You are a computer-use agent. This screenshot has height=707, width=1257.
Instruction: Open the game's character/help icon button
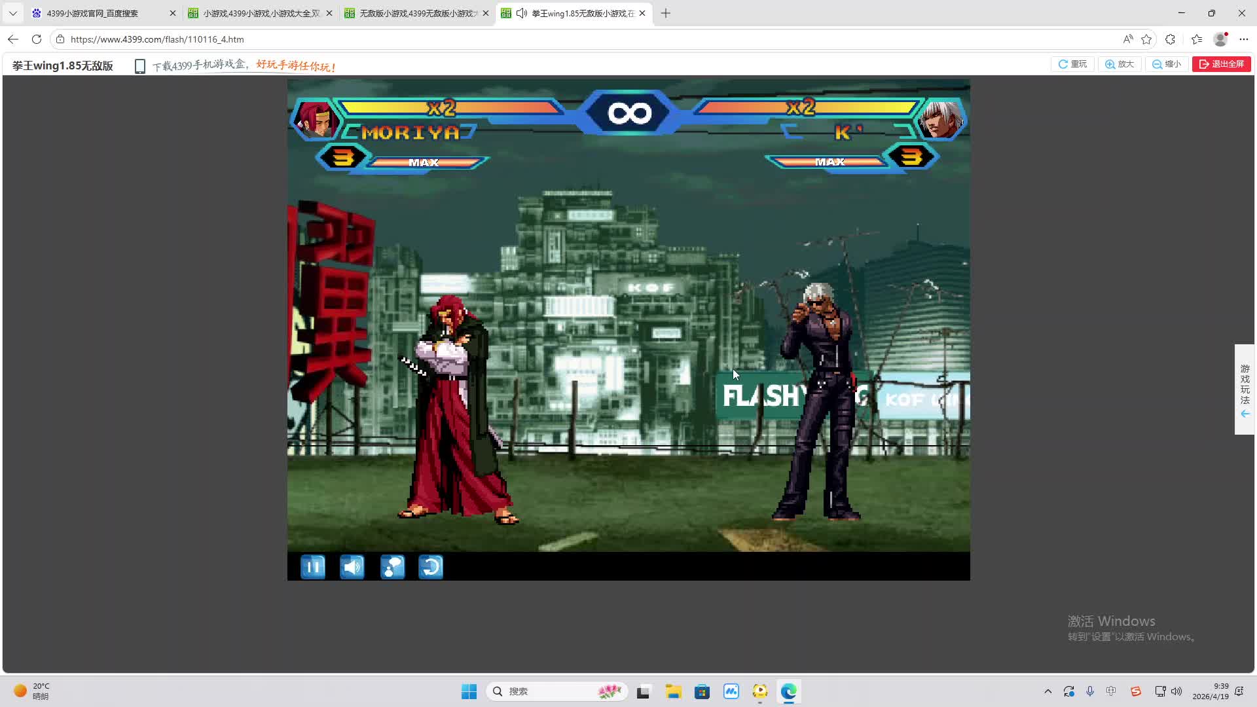pyautogui.click(x=392, y=567)
